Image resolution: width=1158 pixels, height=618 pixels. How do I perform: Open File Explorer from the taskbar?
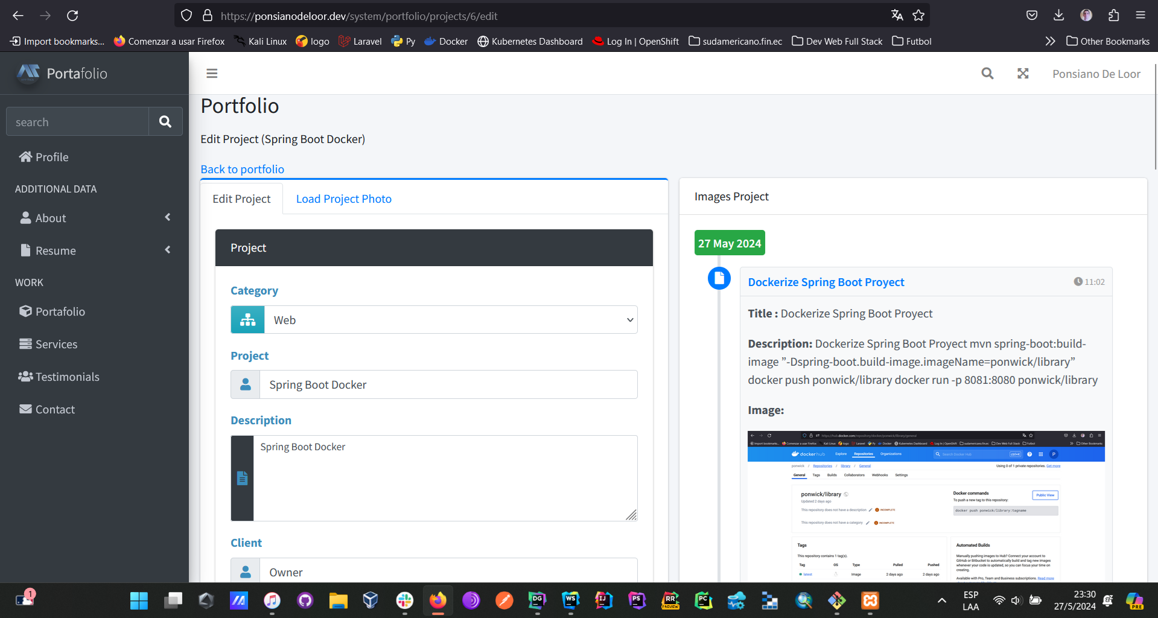(x=338, y=600)
